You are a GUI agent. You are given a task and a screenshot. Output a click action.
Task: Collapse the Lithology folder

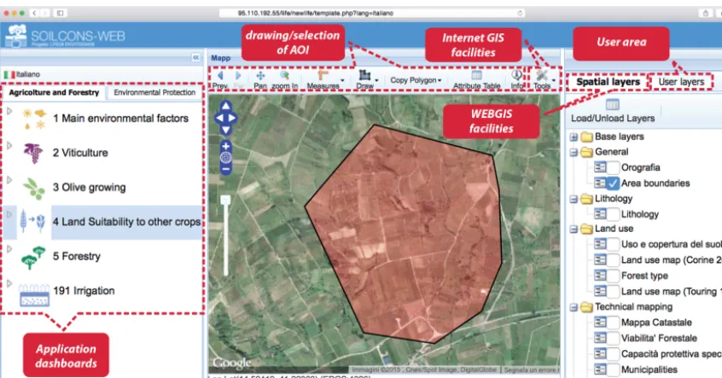[574, 199]
